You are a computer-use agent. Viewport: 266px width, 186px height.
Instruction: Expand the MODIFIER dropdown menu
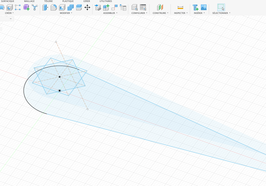click(66, 13)
